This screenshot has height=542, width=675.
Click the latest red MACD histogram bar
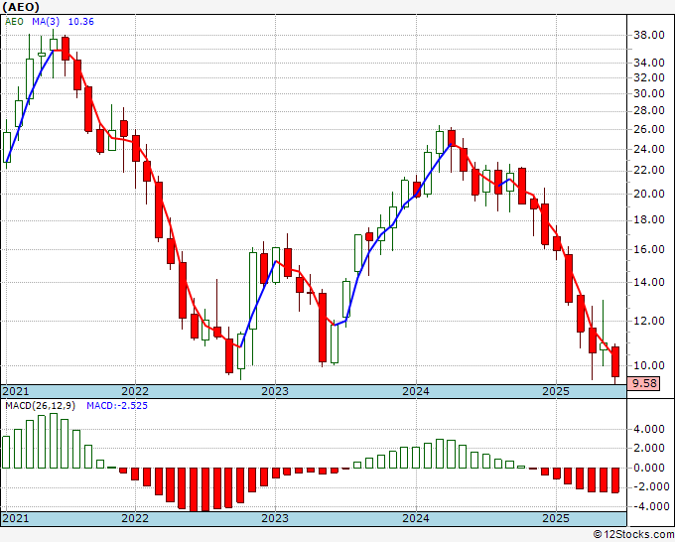pyautogui.click(x=615, y=480)
